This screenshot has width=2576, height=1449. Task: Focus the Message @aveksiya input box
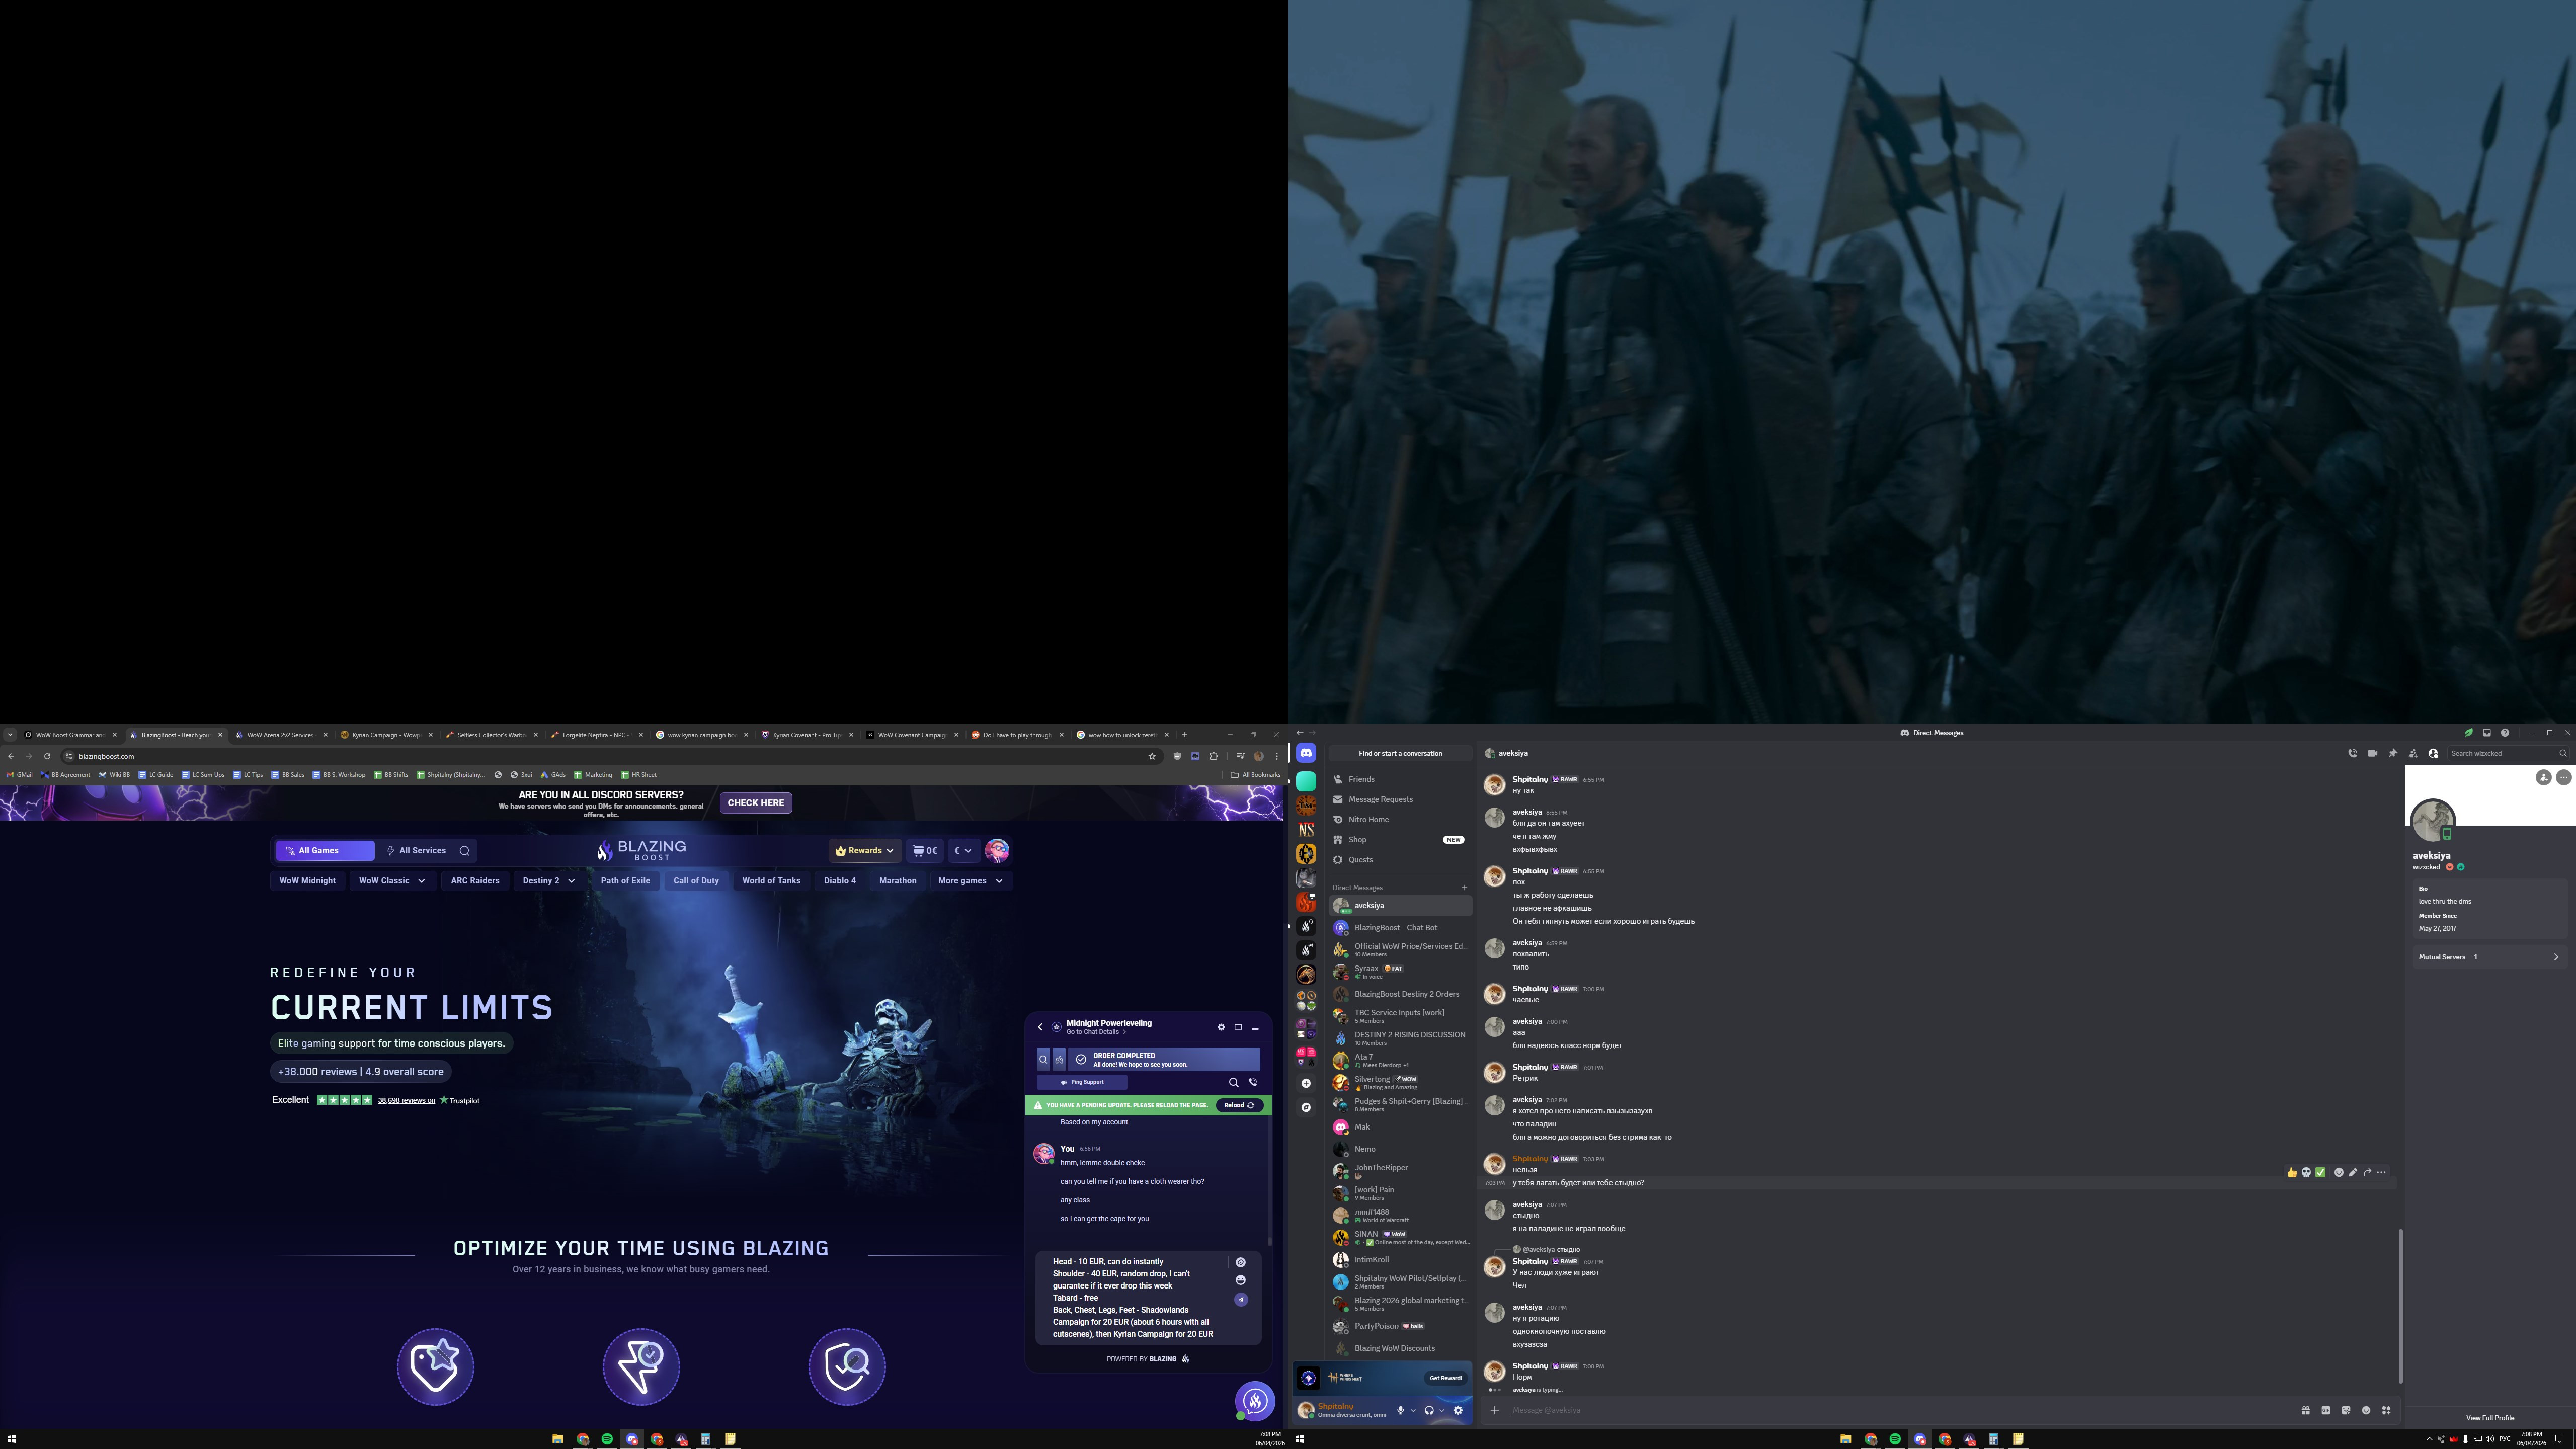(x=1900, y=1410)
